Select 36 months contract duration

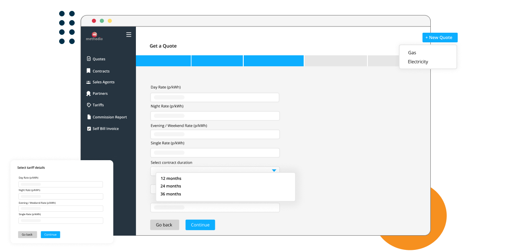click(171, 194)
